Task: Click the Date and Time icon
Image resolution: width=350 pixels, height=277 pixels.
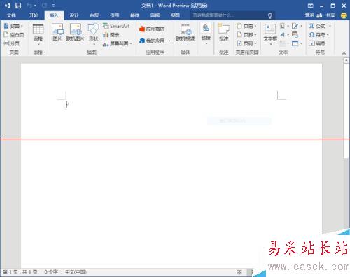Action: tap(295, 35)
